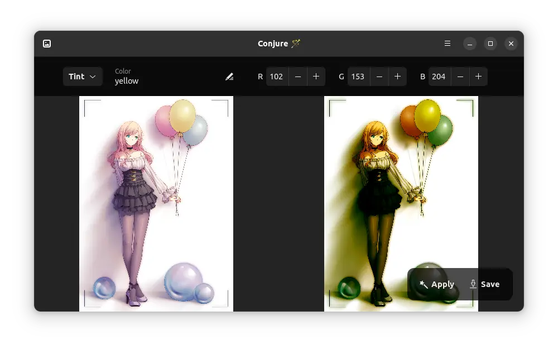Screen dimensions: 558x349
Task: Click the B value field showing 204
Action: coord(439,77)
